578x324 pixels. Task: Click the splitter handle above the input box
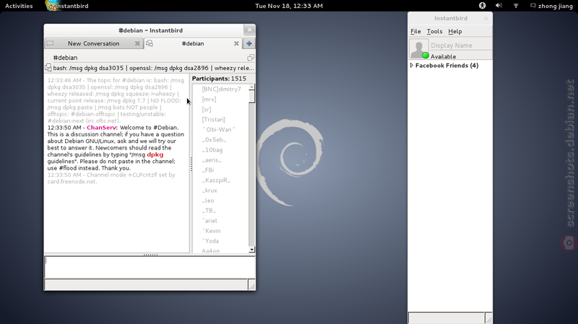(x=150, y=255)
